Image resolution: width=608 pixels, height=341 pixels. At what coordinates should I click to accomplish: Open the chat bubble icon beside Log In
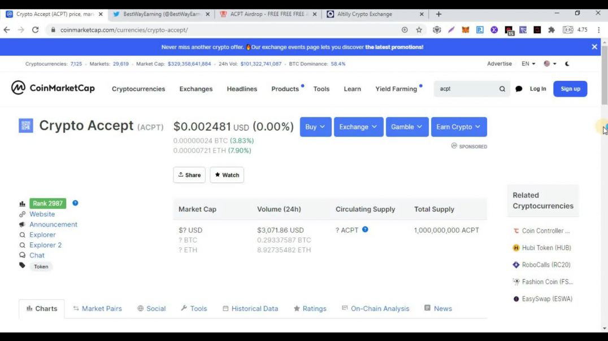tap(519, 89)
